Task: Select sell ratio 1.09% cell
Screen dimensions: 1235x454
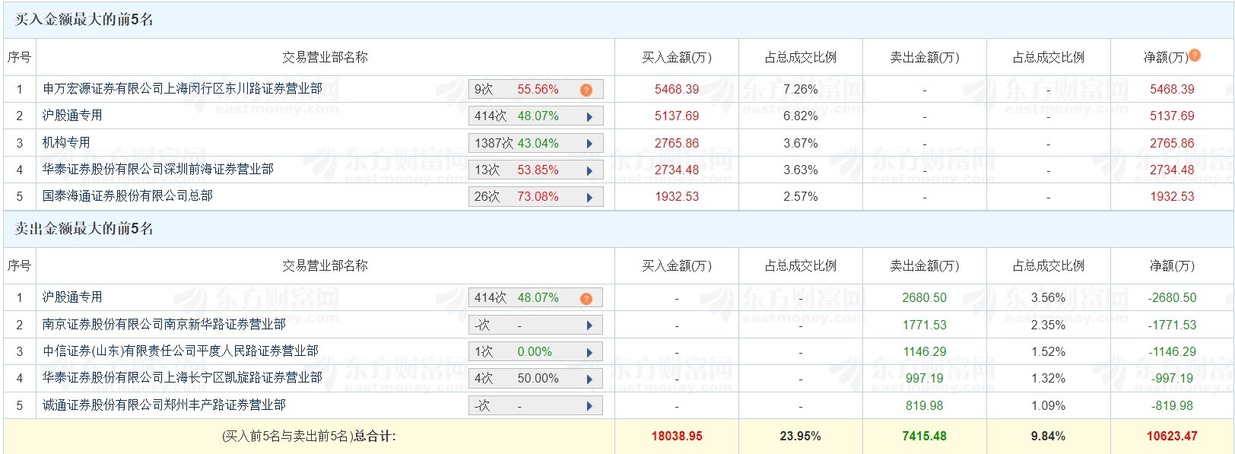Action: (1049, 406)
